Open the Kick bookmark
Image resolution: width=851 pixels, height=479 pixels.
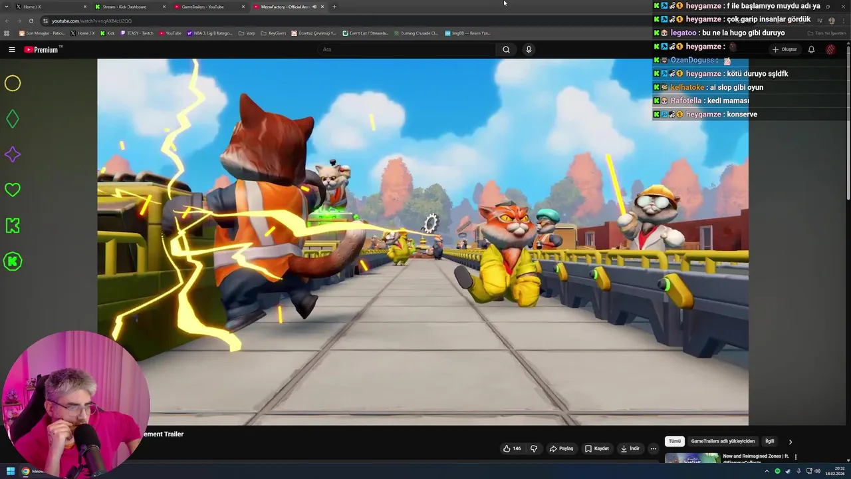(108, 33)
